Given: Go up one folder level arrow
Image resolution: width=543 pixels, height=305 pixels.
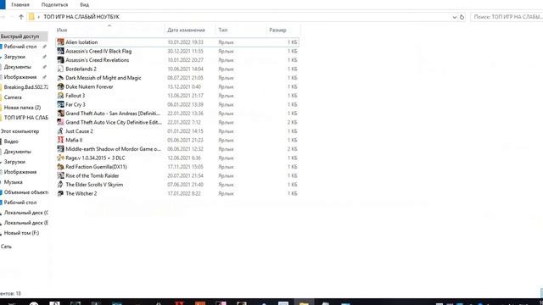Looking at the screenshot, I should tap(21, 17).
